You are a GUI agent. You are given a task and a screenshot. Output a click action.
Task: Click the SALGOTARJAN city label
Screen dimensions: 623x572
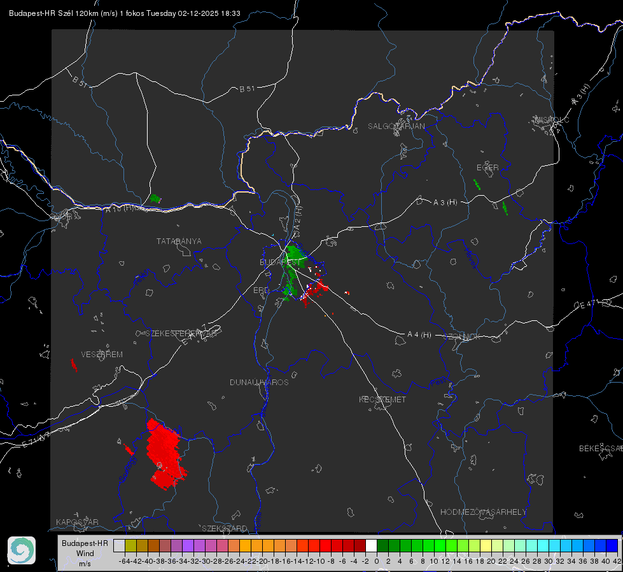pos(396,126)
